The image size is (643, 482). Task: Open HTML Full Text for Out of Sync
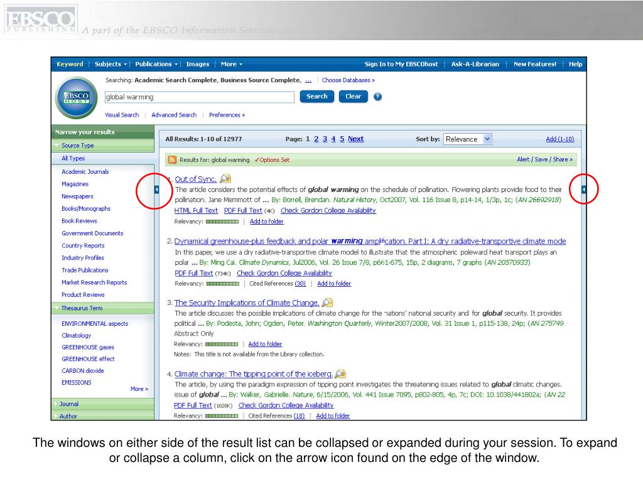[196, 210]
